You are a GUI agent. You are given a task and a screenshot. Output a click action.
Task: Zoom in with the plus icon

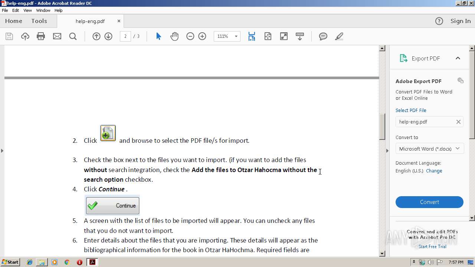[x=202, y=36]
